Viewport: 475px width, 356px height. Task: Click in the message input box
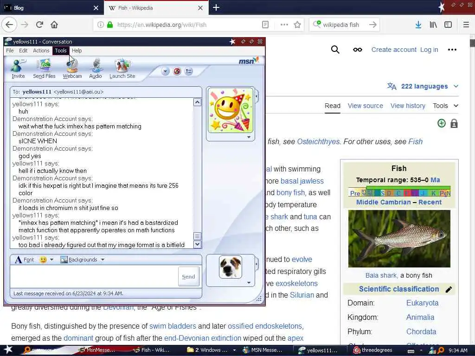(x=94, y=276)
